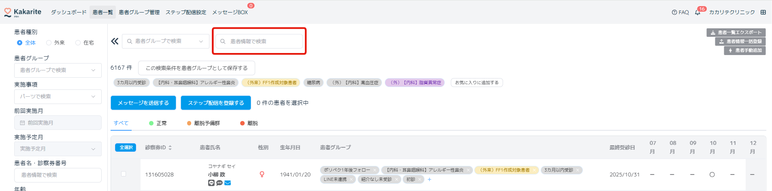Click 患者手動追加 button
The image size is (772, 191).
click(x=745, y=51)
